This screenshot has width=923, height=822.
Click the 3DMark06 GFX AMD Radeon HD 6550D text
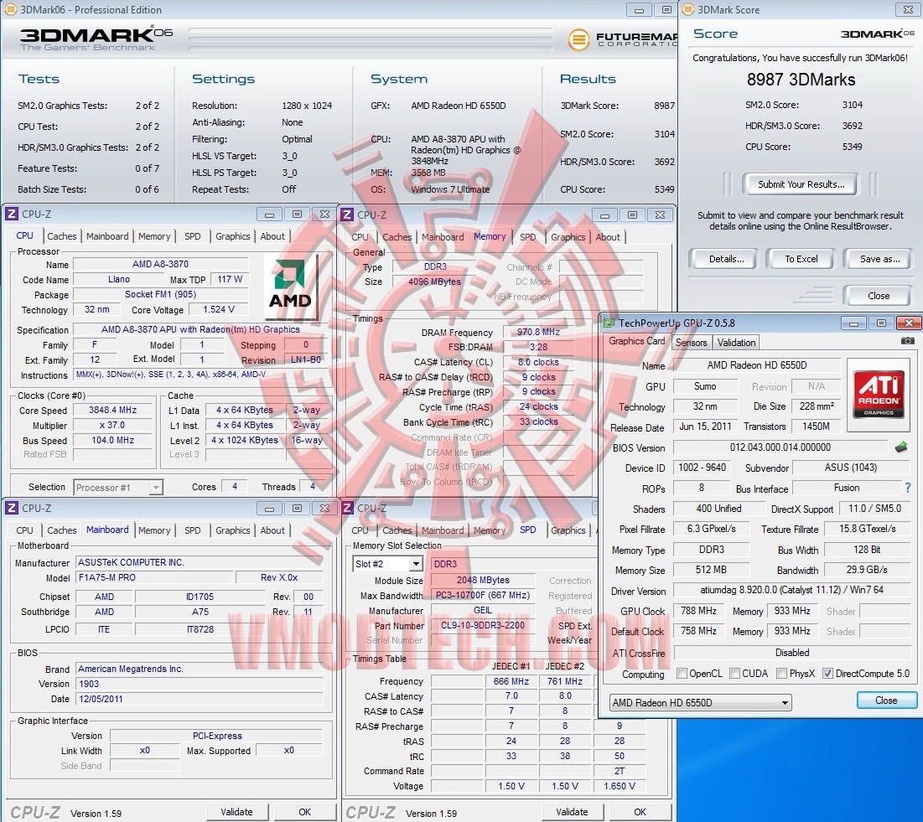[459, 106]
